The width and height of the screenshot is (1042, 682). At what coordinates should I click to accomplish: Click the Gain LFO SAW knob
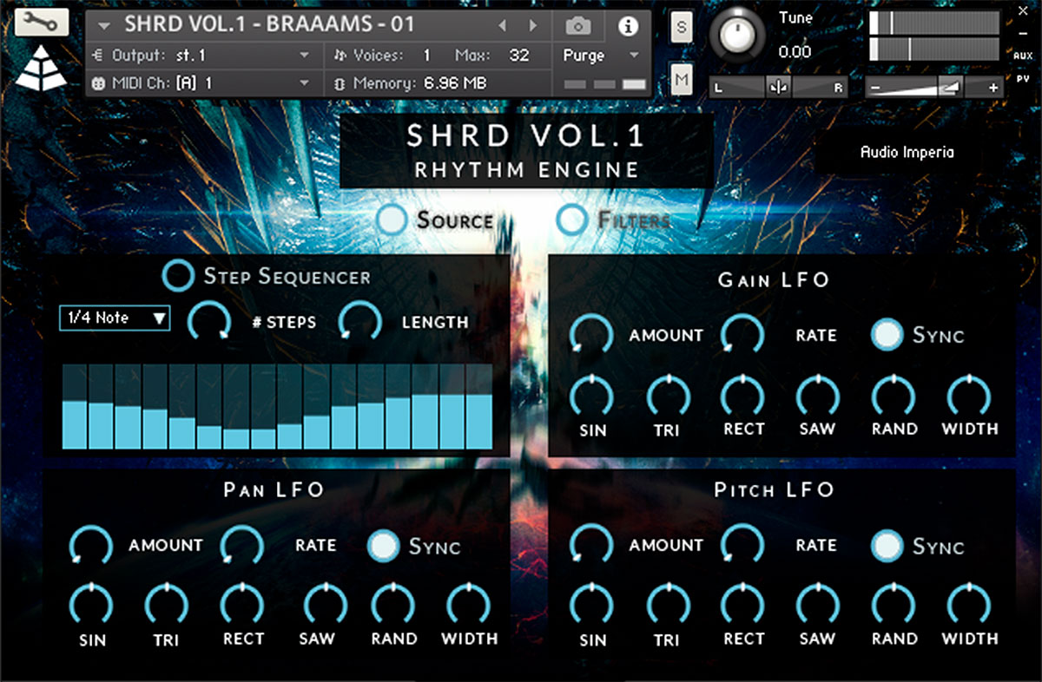818,396
